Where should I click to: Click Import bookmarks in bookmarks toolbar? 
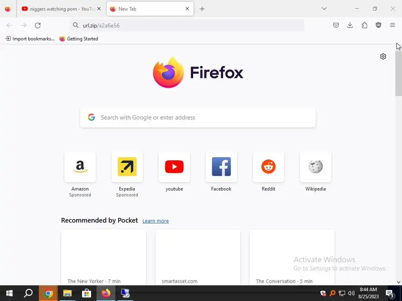[30, 39]
